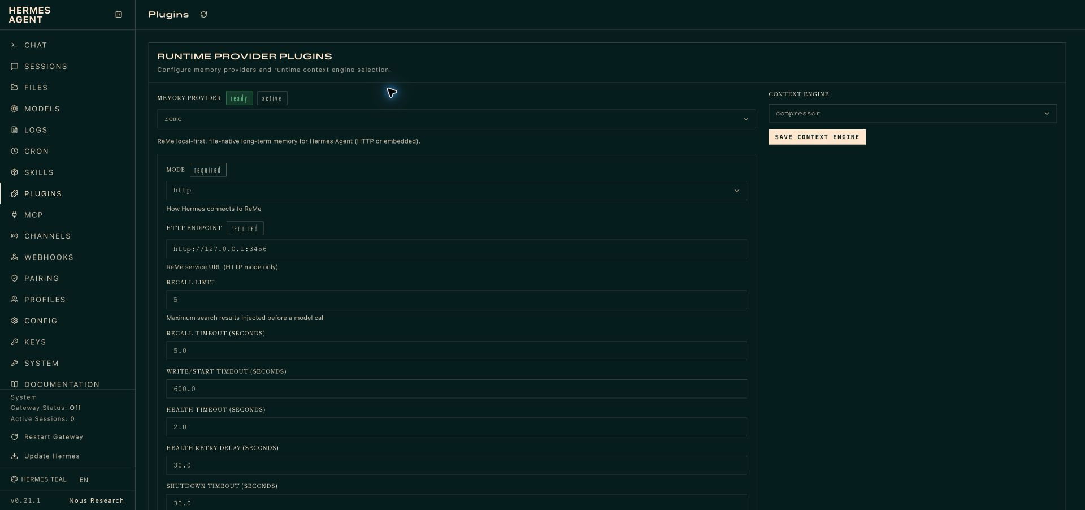Click the Recall Timeout seconds field
This screenshot has width=1085, height=510.
[456, 351]
